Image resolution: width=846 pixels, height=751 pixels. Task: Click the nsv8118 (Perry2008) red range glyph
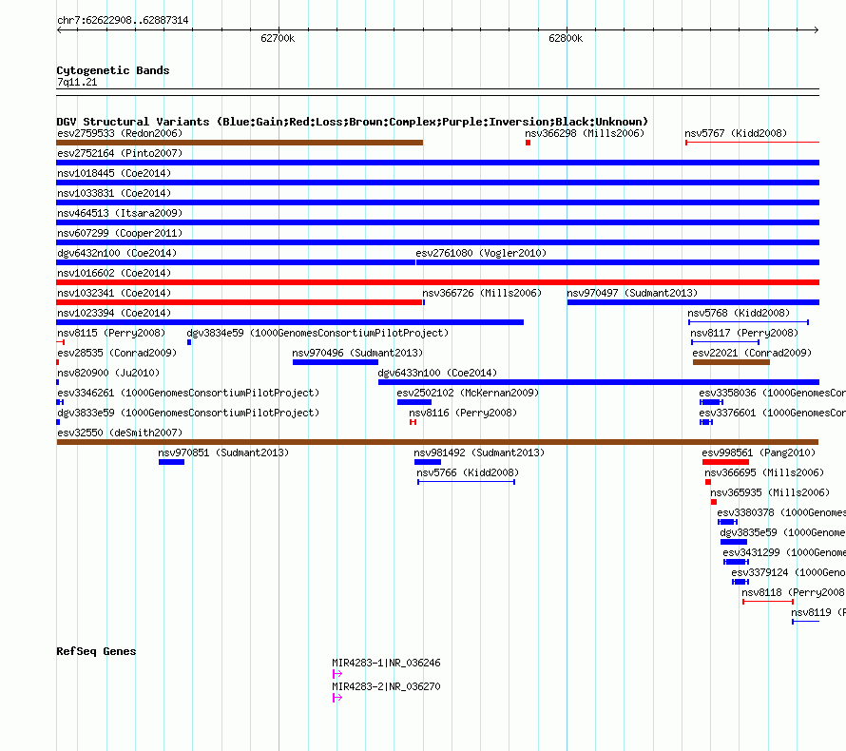[768, 602]
